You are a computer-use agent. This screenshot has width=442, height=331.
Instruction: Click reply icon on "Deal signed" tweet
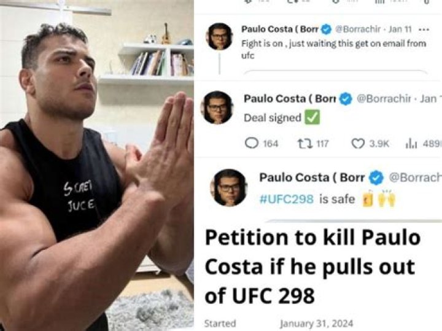coord(251,143)
